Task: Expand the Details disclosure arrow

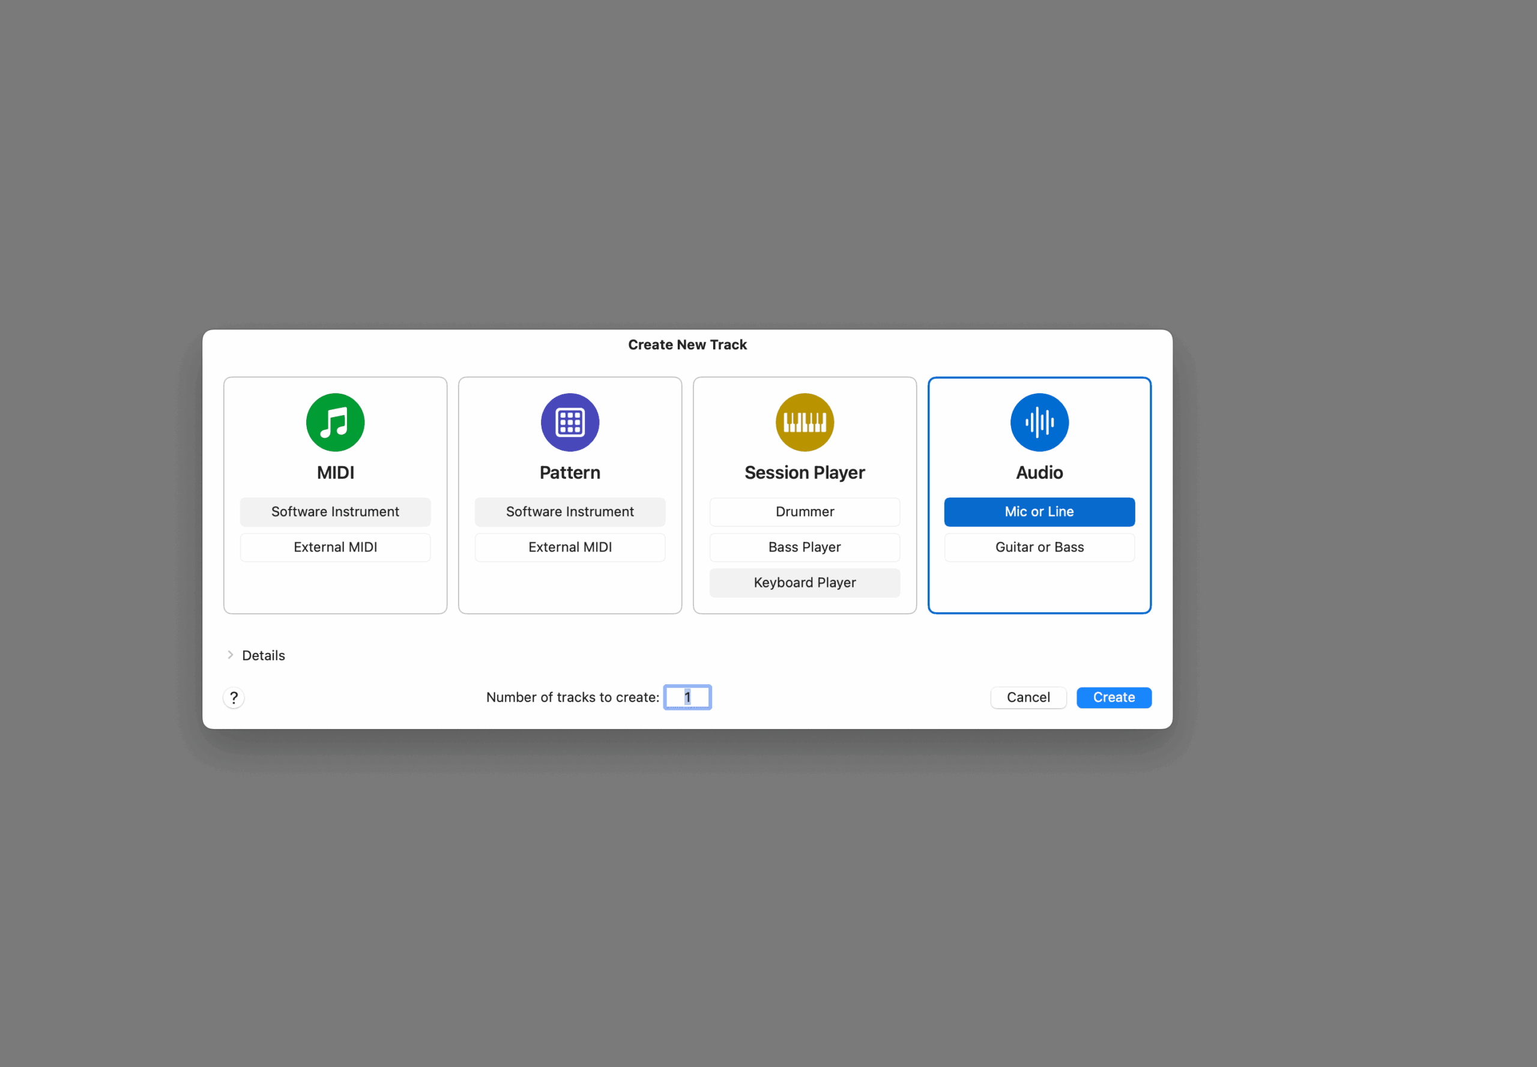Action: [x=230, y=655]
